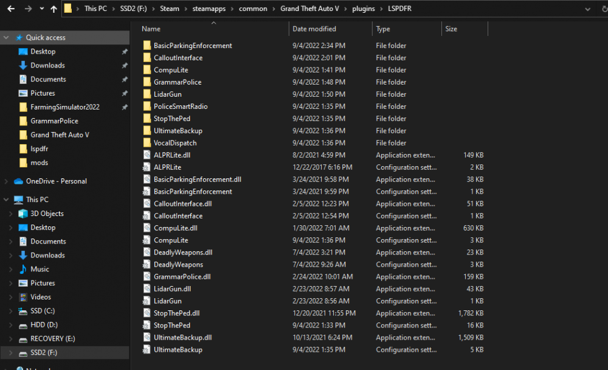Select SSD2 (F:) drive in sidebar
Image resolution: width=608 pixels, height=370 pixels.
pyautogui.click(x=43, y=352)
